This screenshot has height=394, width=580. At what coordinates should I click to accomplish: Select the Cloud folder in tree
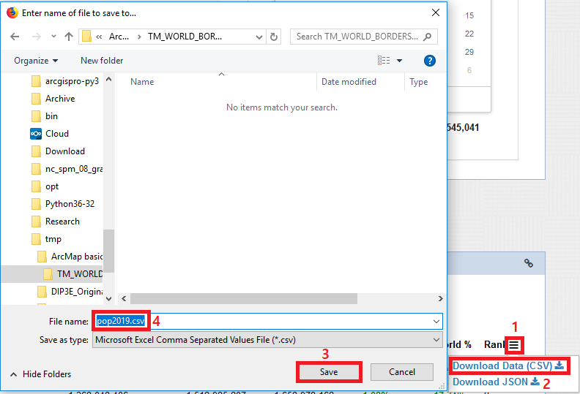click(x=56, y=134)
